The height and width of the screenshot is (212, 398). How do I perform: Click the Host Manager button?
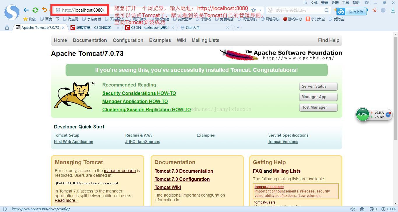[318, 107]
